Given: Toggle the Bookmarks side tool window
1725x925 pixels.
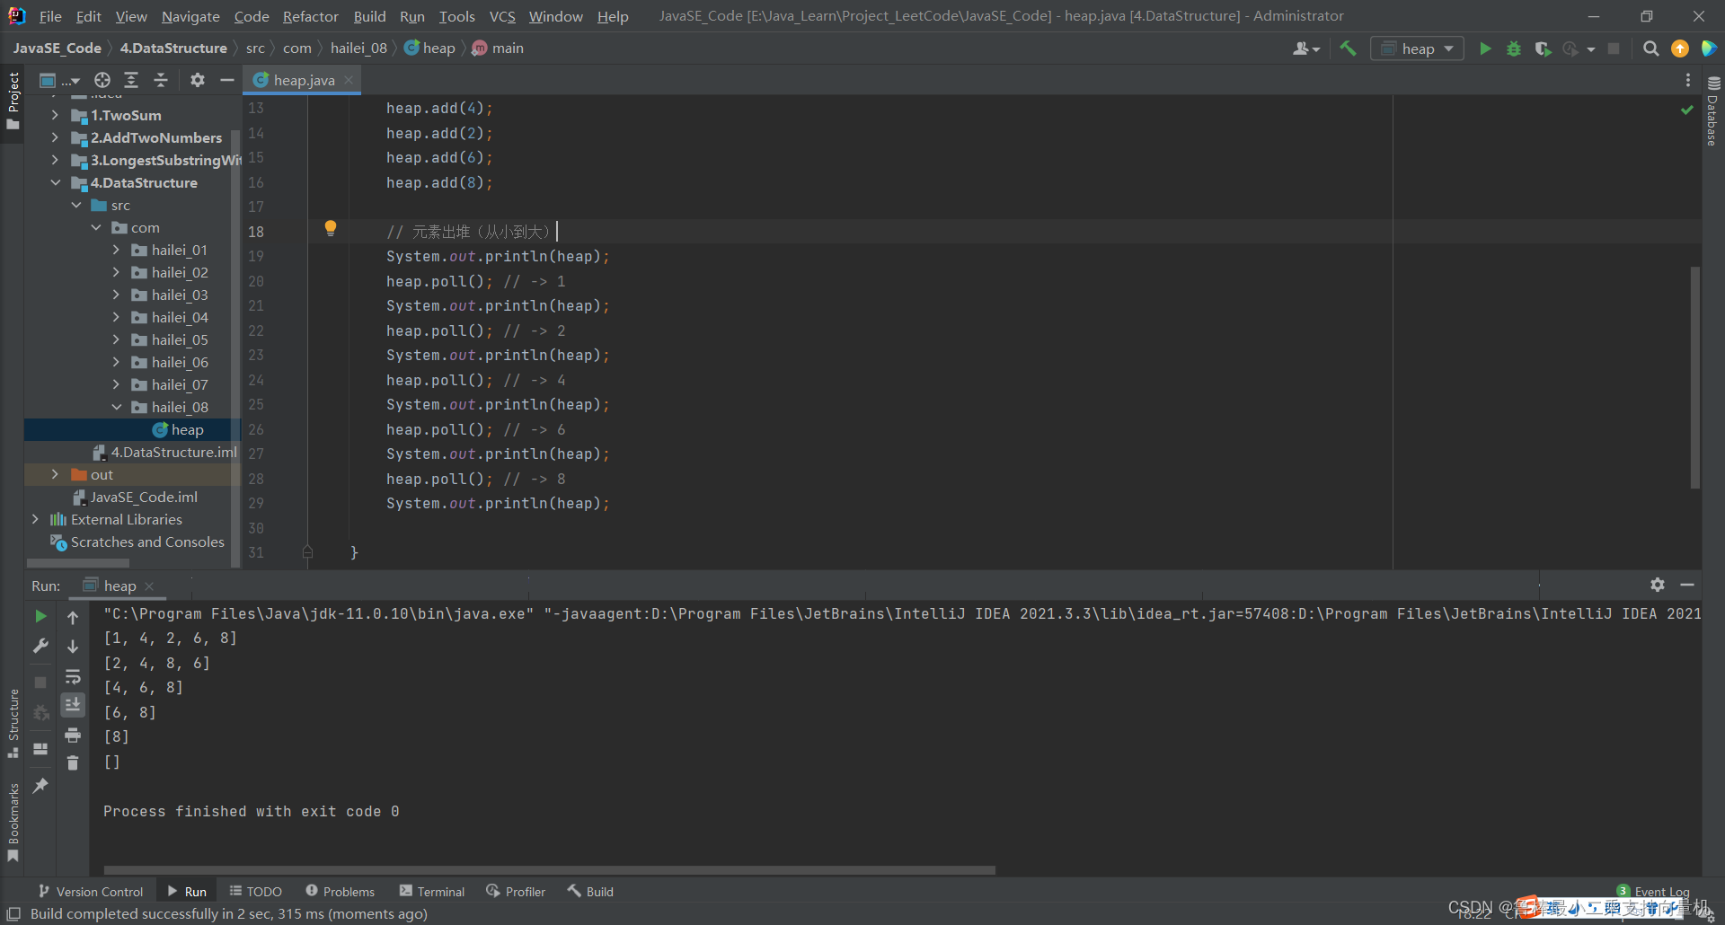Looking at the screenshot, I should [x=13, y=823].
